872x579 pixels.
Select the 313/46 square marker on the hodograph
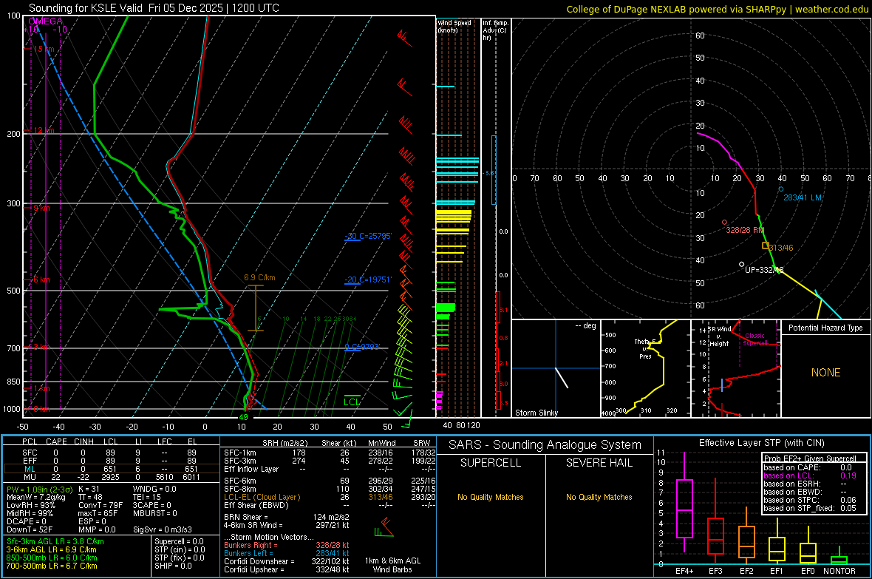coord(766,246)
